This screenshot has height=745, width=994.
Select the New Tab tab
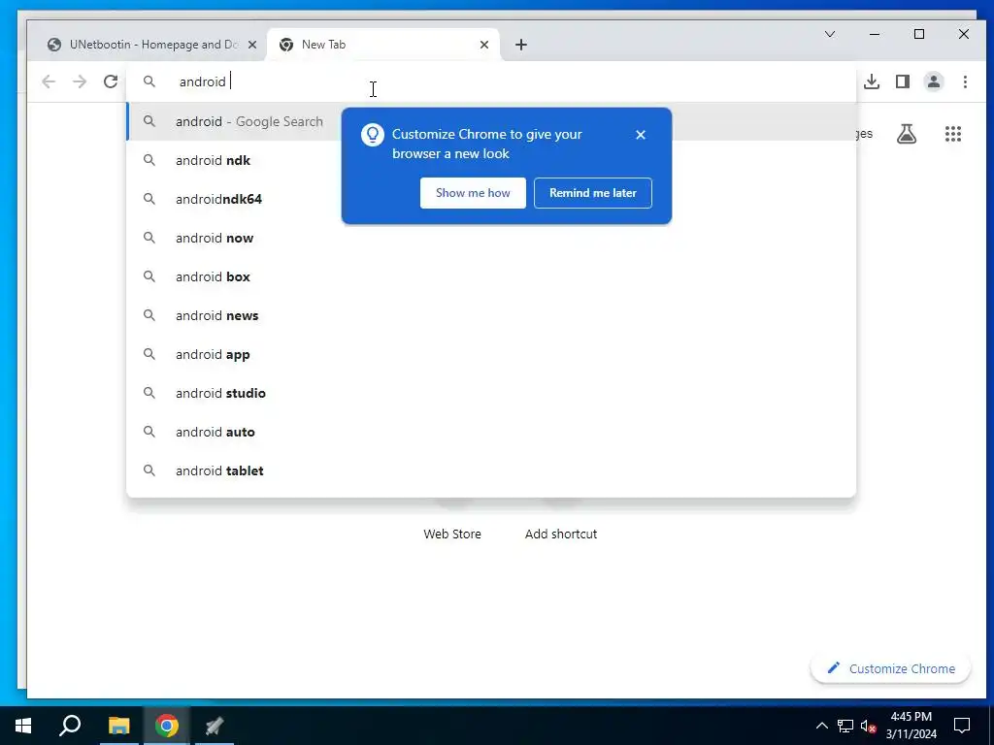click(382, 45)
